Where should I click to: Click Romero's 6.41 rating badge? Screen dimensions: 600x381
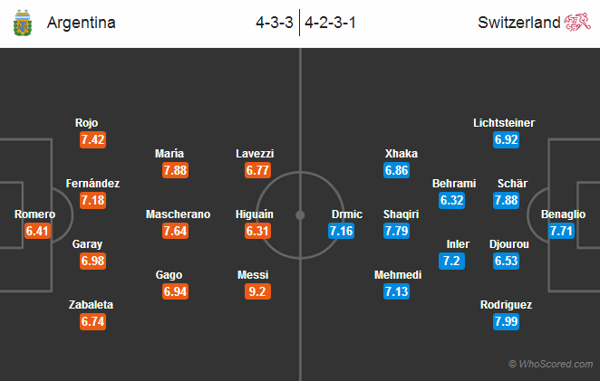35,232
